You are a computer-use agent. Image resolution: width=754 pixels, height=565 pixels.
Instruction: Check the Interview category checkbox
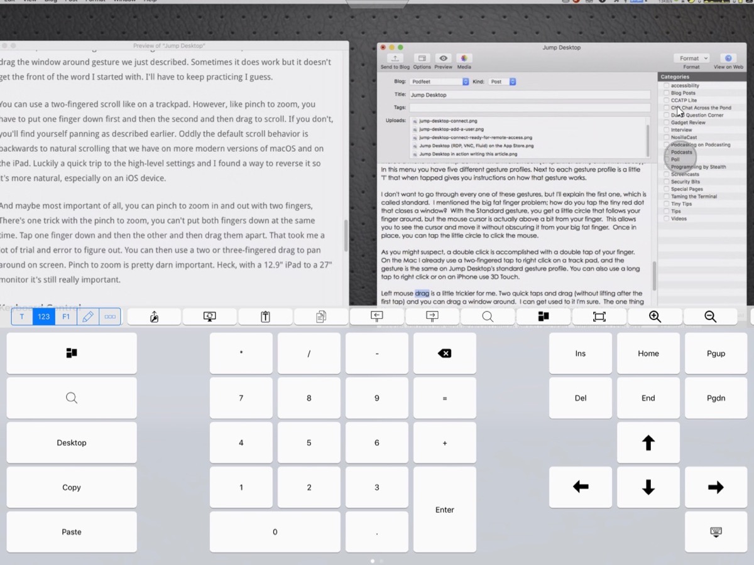pyautogui.click(x=666, y=130)
